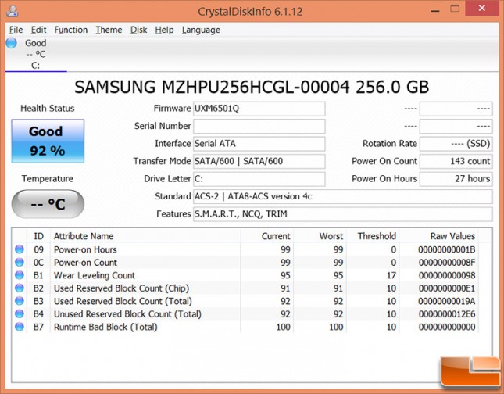Click the -- °C temperature button
This screenshot has height=394, width=504.
pyautogui.click(x=48, y=204)
